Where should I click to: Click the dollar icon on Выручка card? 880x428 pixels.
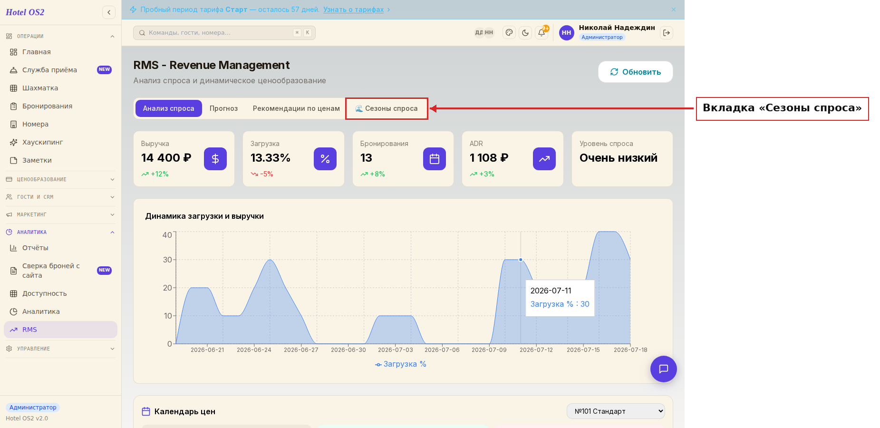[x=215, y=159]
